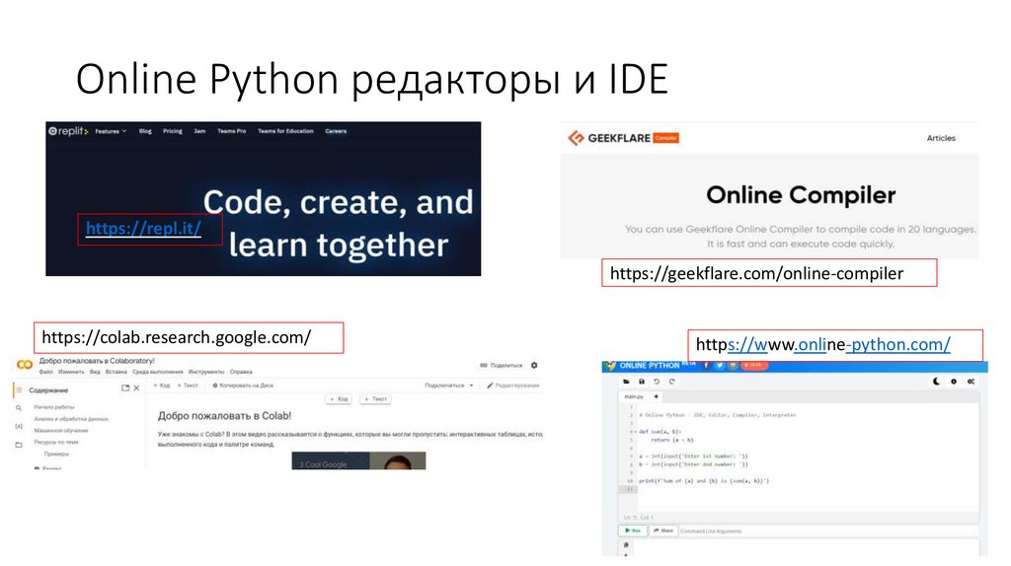Select Ресурсы по теме in contents
The width and height of the screenshot is (1011, 566).
coord(56,443)
